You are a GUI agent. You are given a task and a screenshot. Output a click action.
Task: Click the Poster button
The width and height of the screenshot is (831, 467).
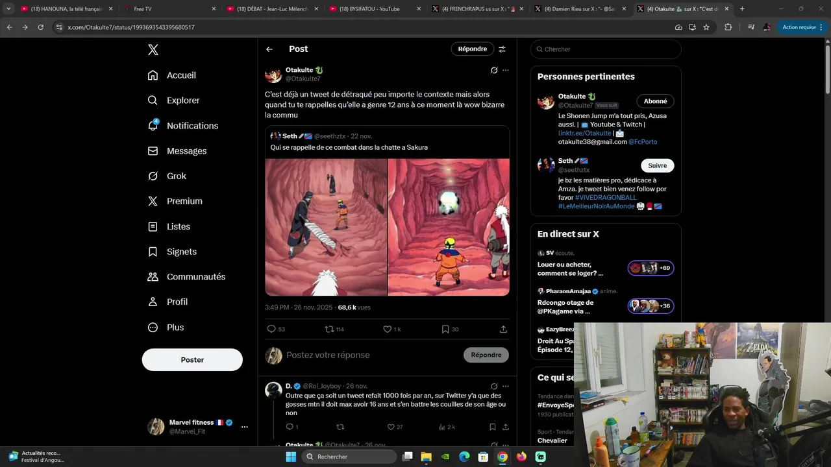(192, 360)
